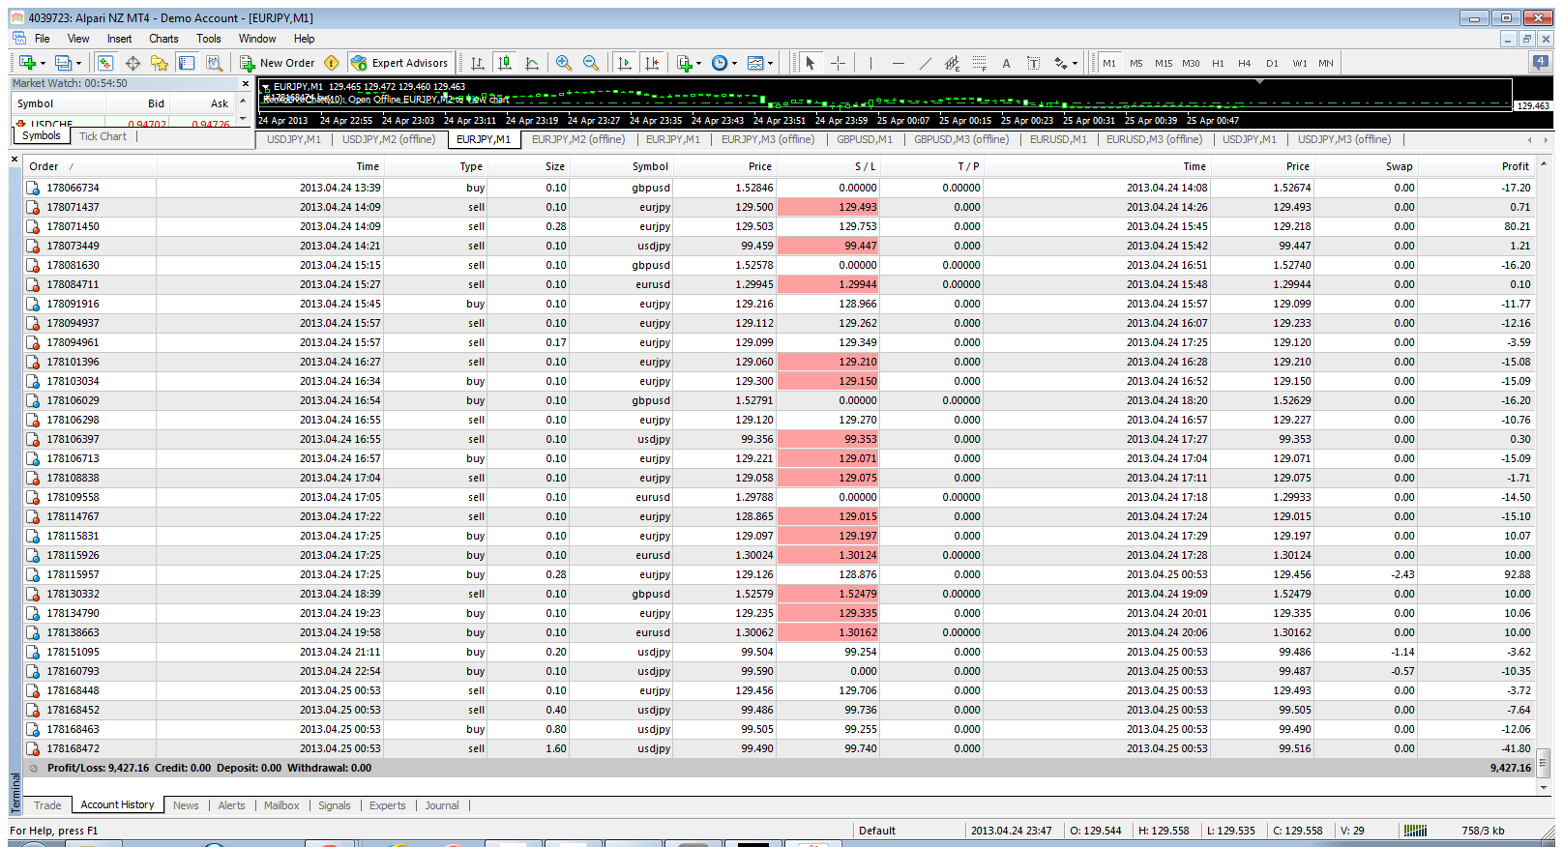
Task: Select the Fibonacci Retracement tool
Action: [x=979, y=63]
